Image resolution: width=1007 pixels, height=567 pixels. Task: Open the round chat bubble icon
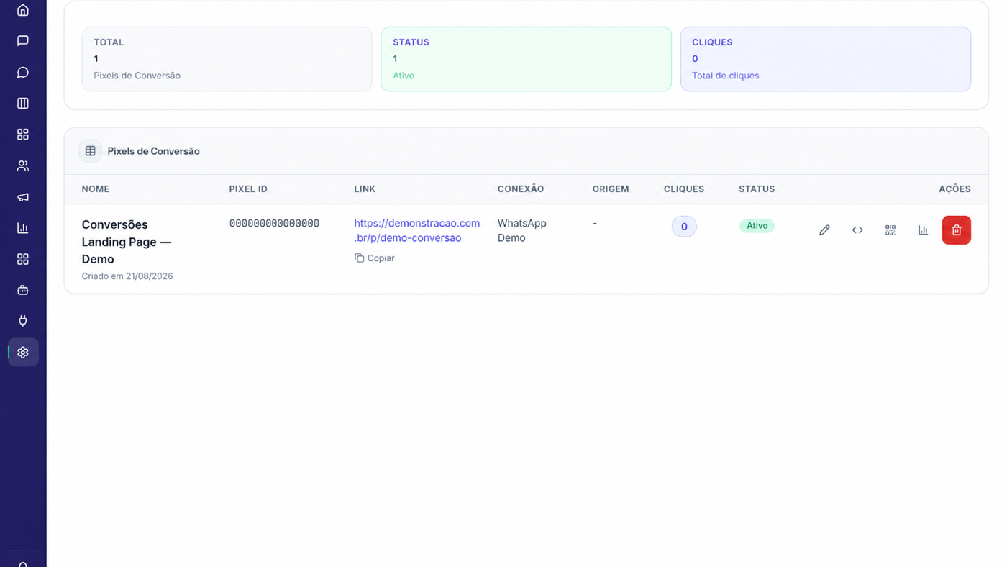point(23,72)
